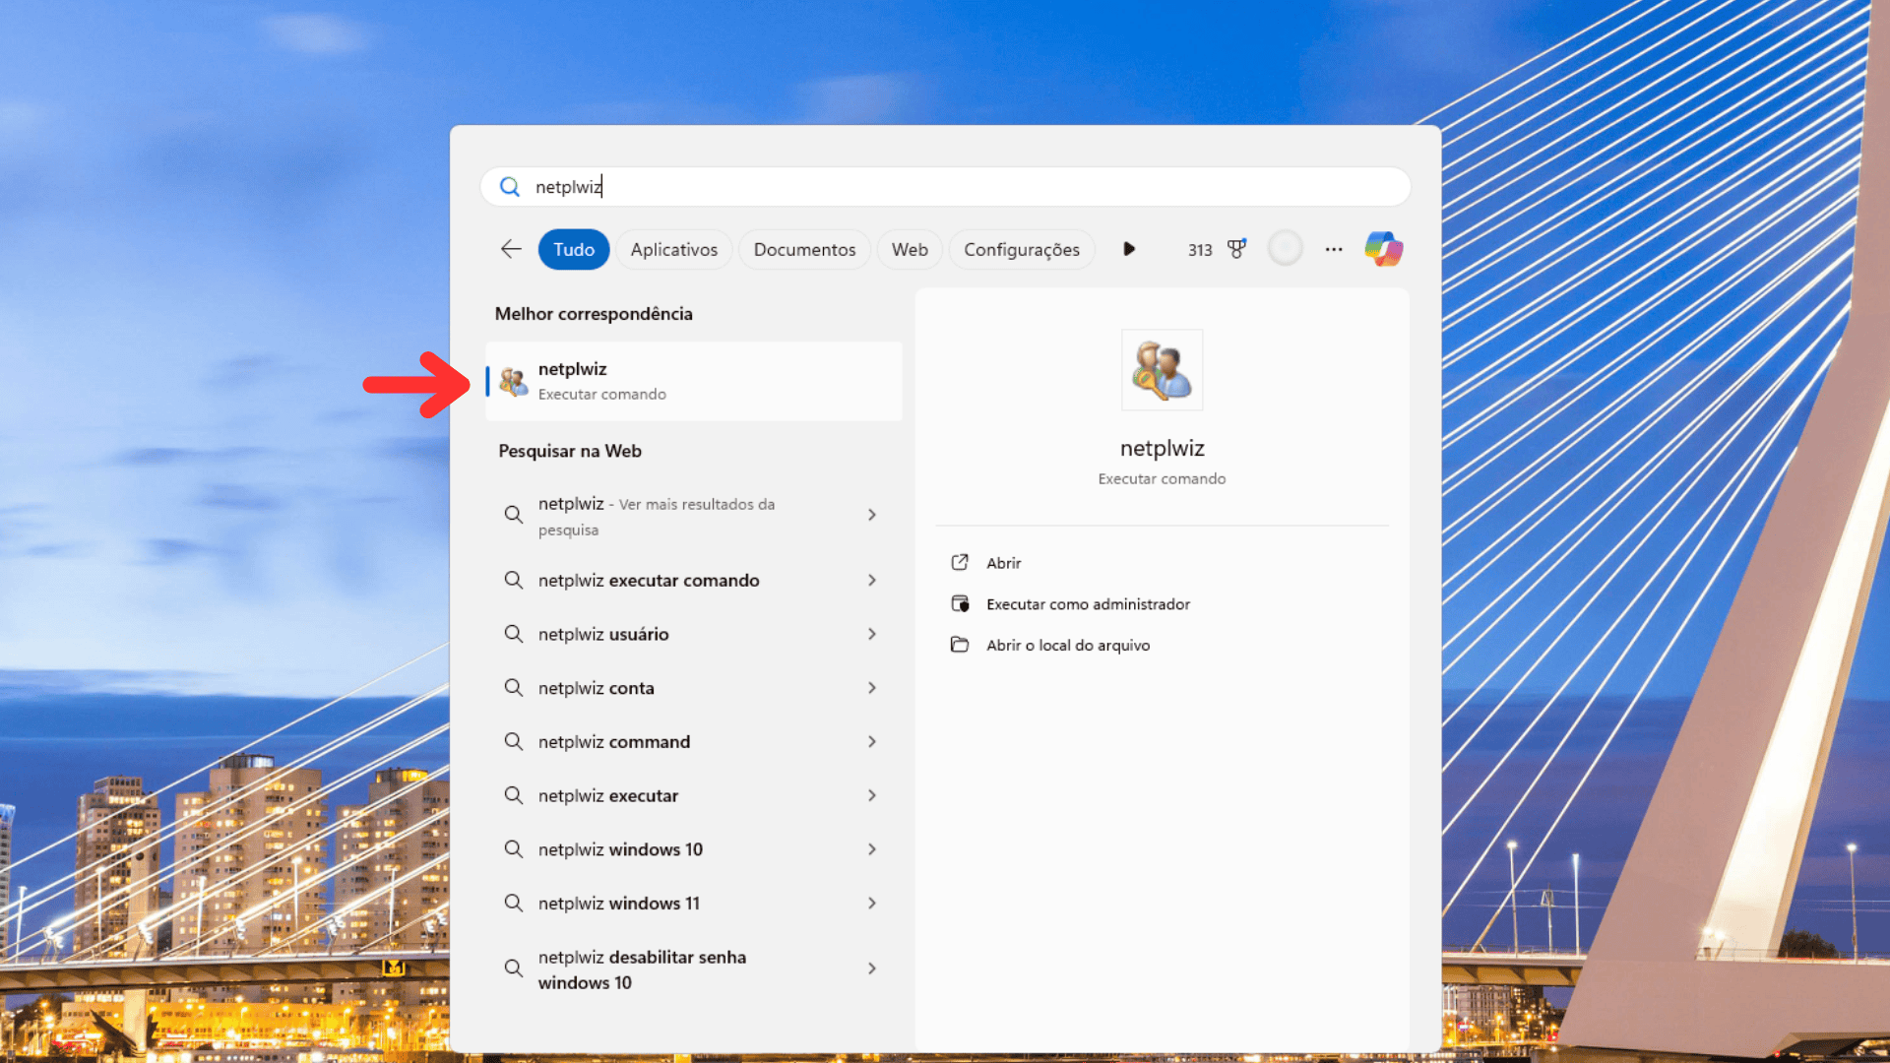Click the open-external icon beside Abrir
Screen dimensions: 1890x1063
click(x=960, y=562)
